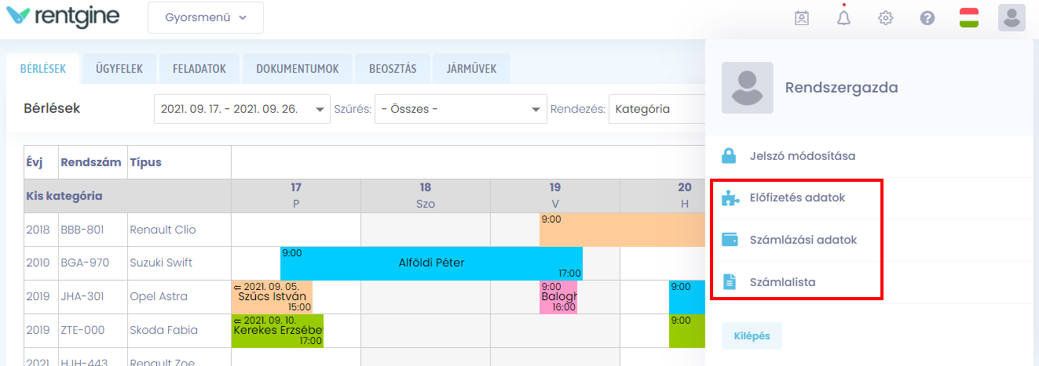The height and width of the screenshot is (366, 1039).
Task: Select the blue Alföldi Péter rental block
Action: 431,263
